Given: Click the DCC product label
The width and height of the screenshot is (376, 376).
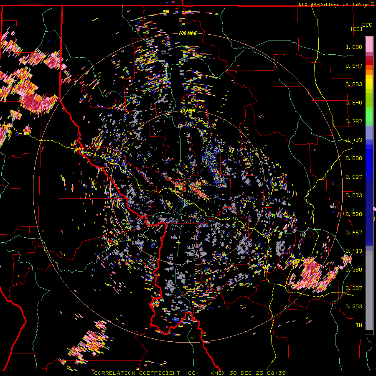Looking at the screenshot, I should [x=367, y=25].
